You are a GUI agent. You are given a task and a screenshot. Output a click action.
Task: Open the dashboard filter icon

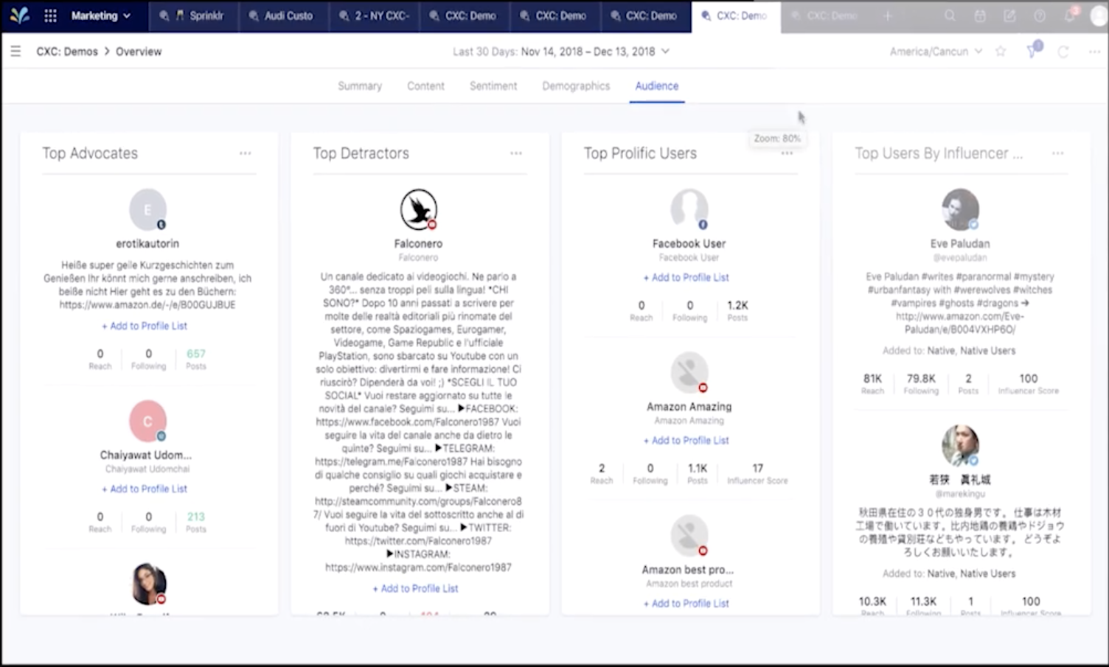1032,52
